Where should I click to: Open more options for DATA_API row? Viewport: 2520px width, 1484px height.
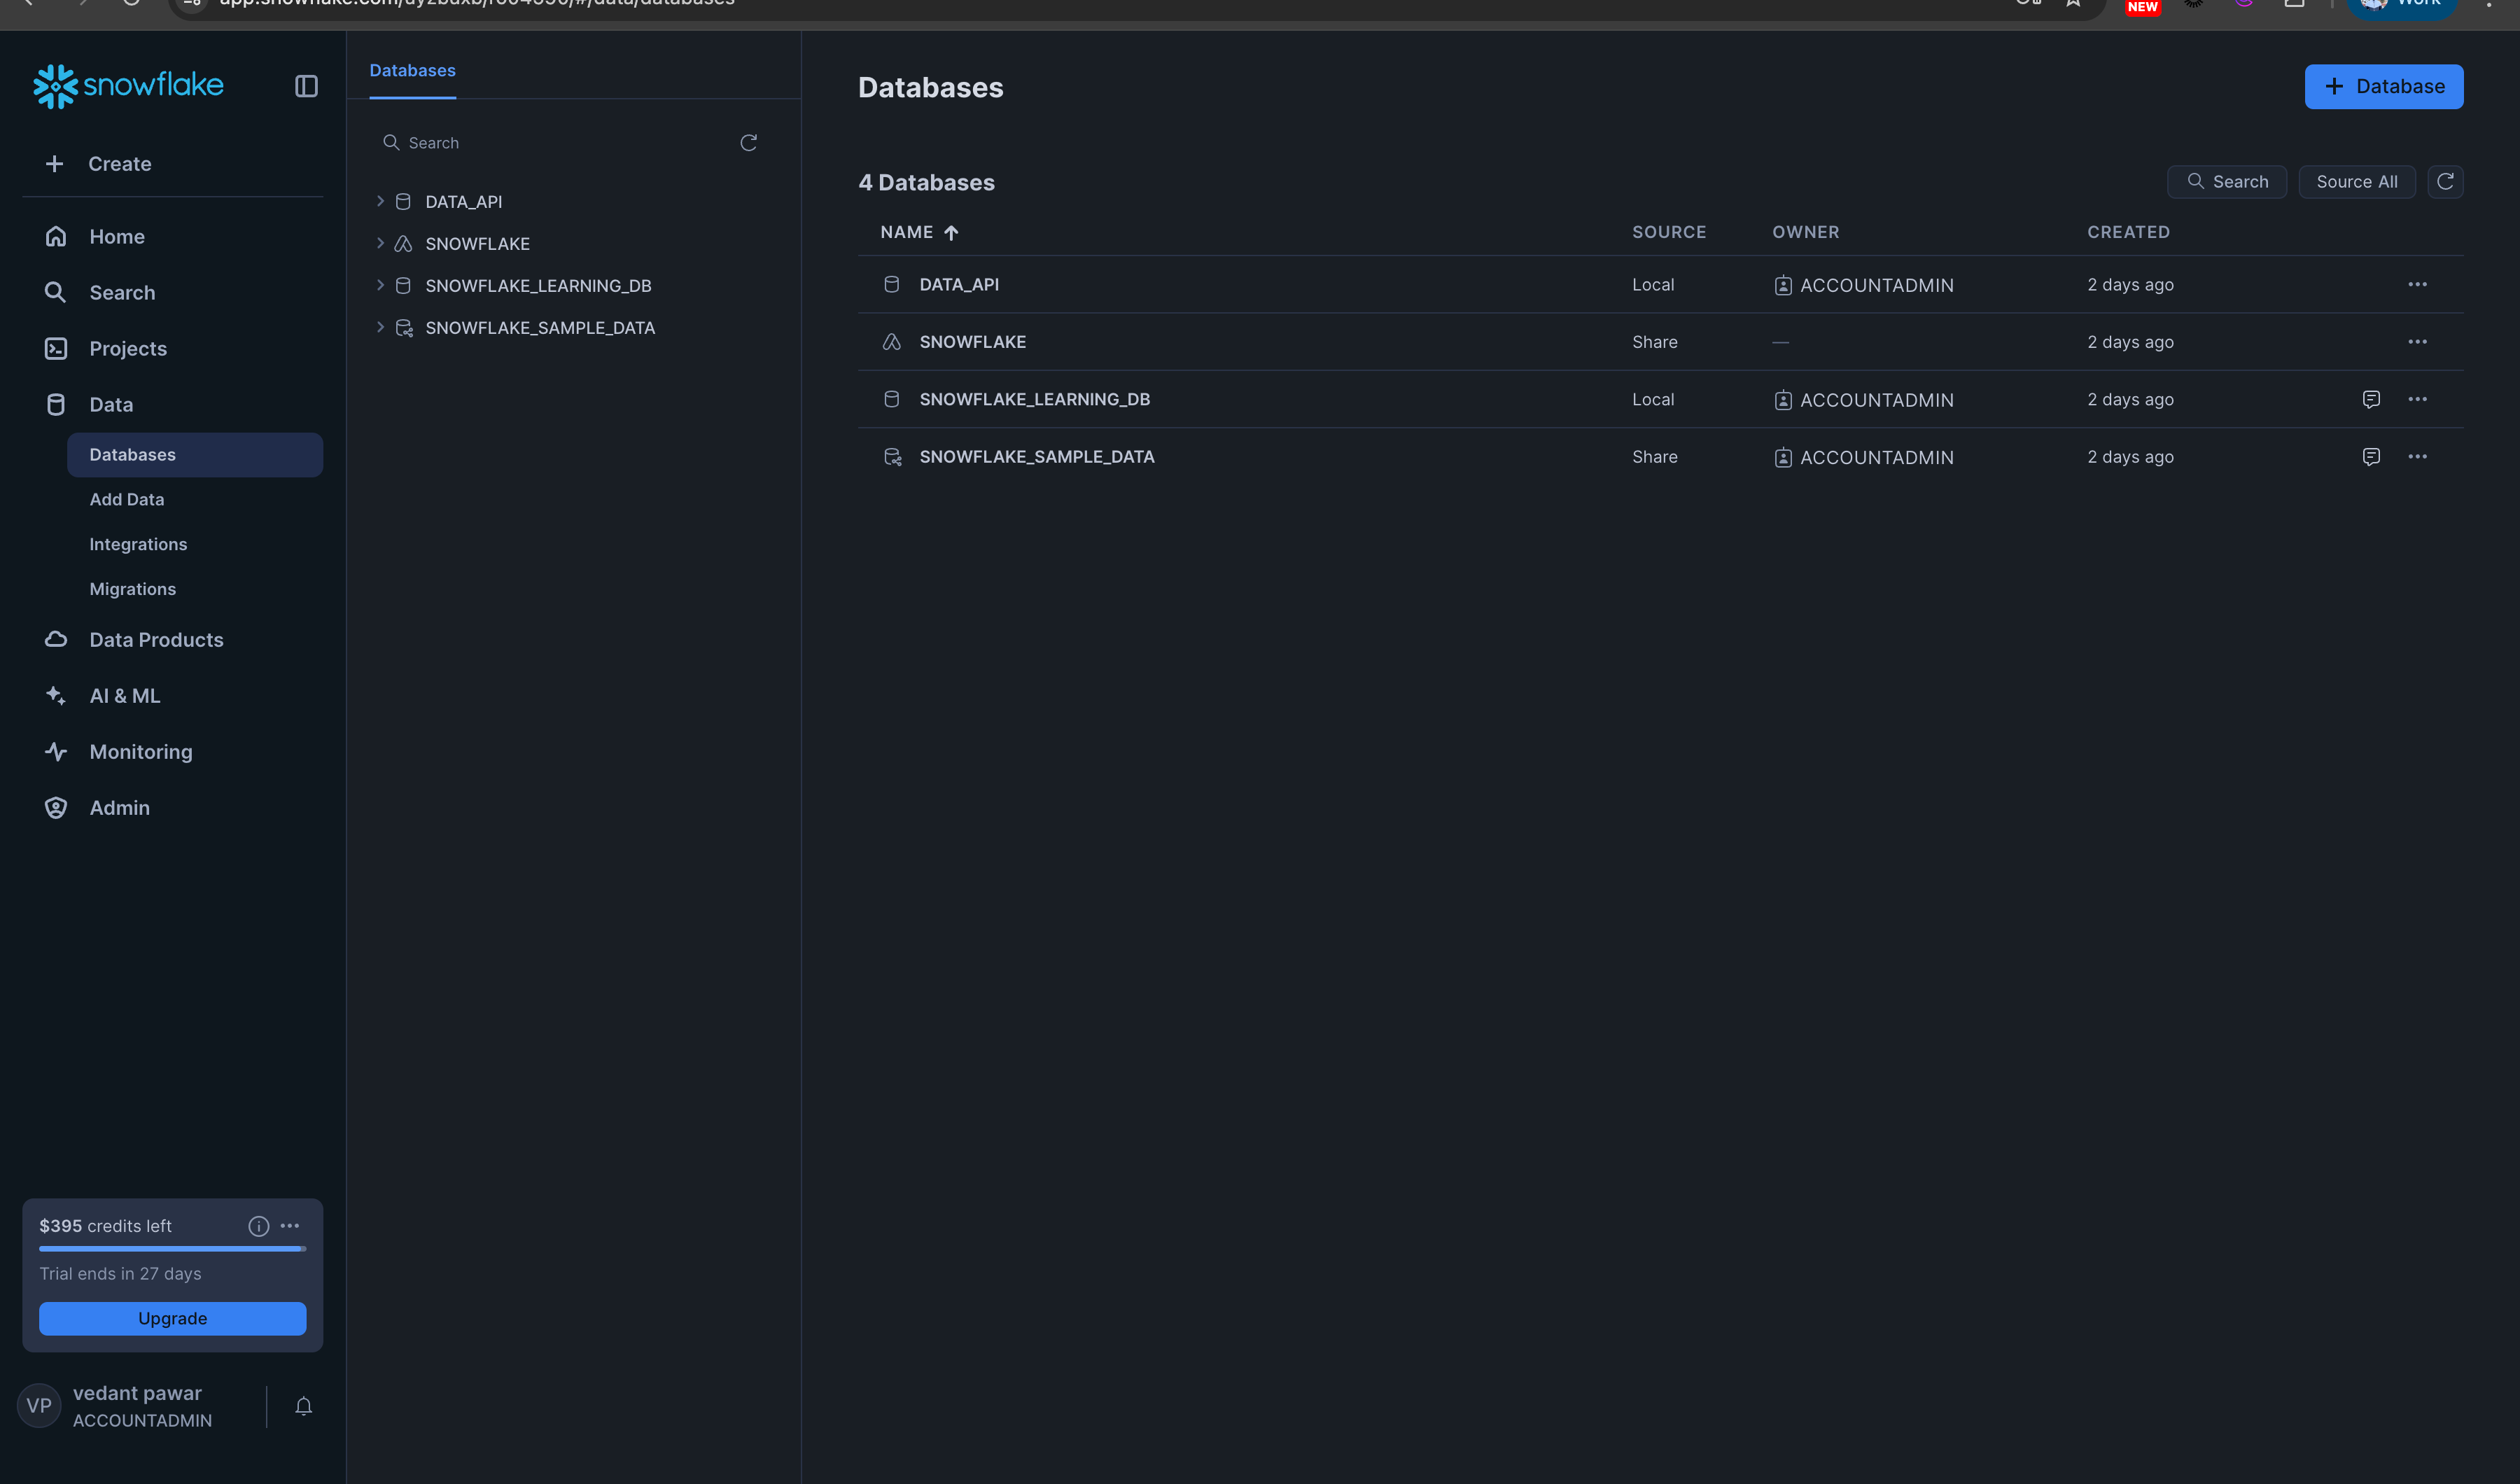point(2417,284)
